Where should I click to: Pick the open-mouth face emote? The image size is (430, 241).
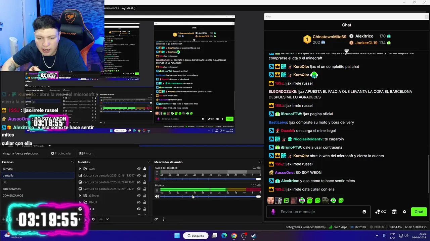coord(270,200)
